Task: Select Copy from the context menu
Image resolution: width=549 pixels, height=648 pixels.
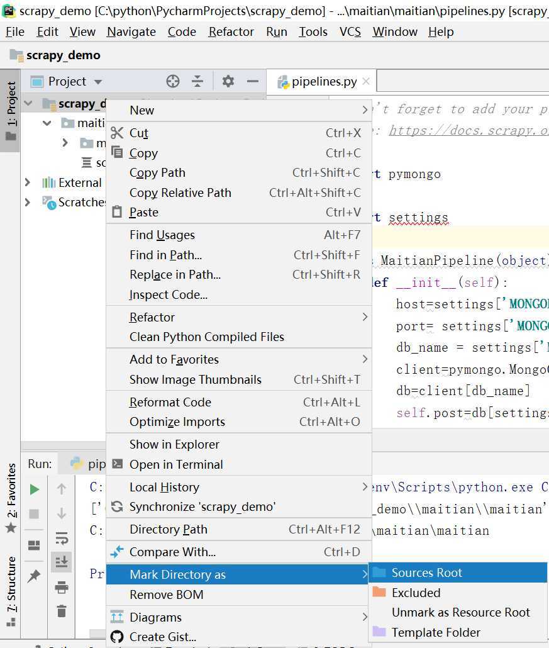Action: tap(239, 153)
